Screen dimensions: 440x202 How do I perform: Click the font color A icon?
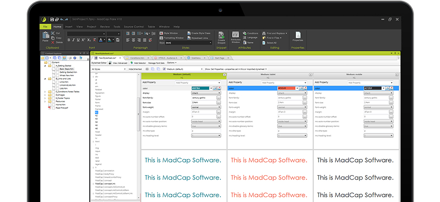[x=101, y=40]
